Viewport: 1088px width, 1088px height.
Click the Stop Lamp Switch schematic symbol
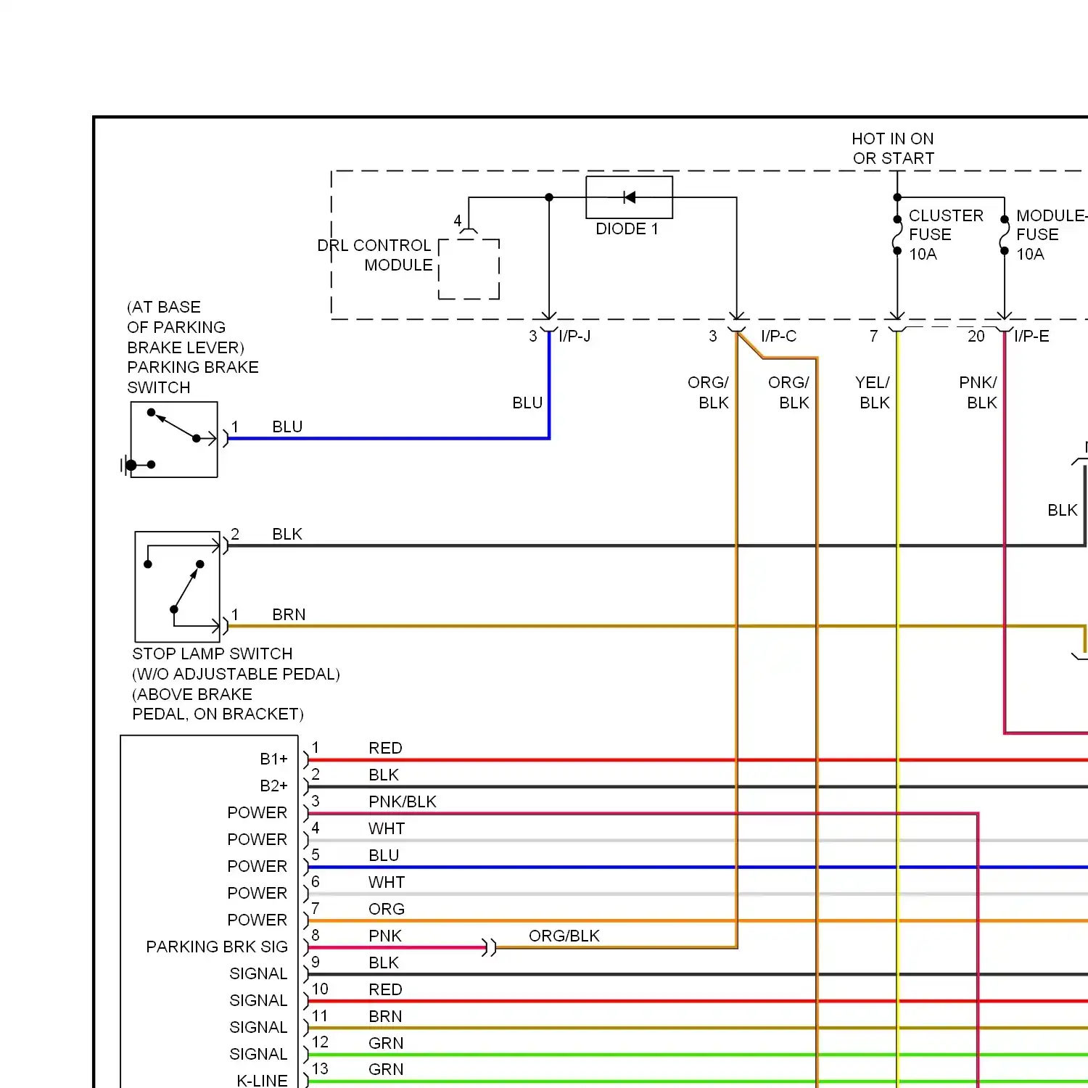(178, 587)
